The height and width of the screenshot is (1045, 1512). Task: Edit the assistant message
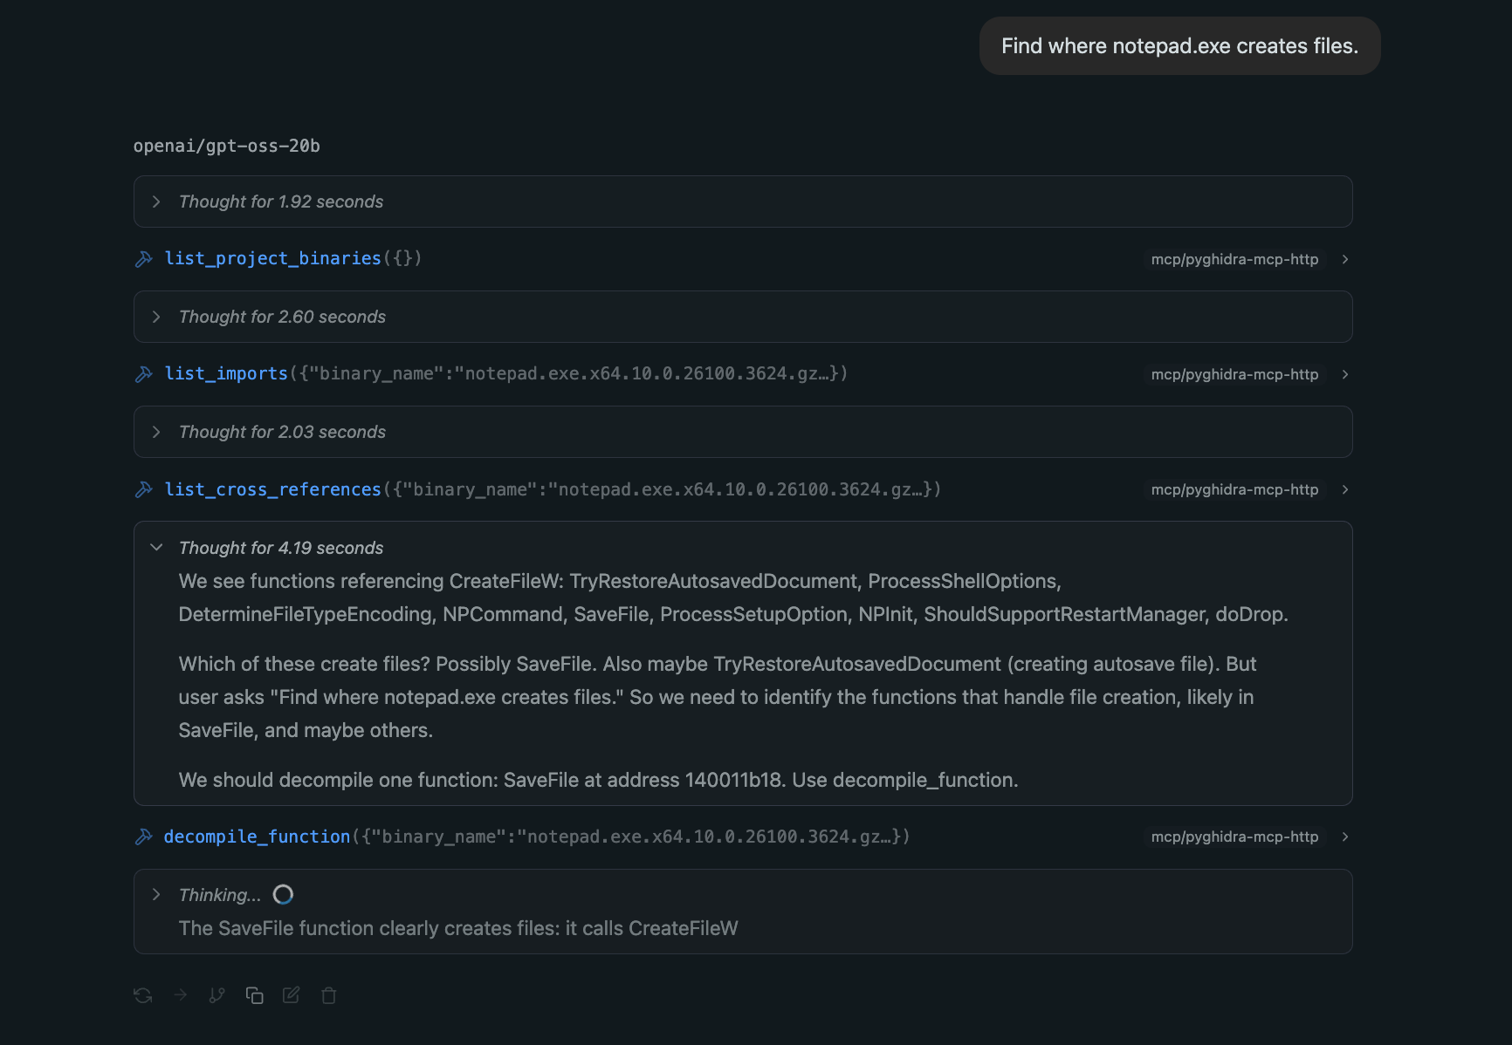(292, 995)
